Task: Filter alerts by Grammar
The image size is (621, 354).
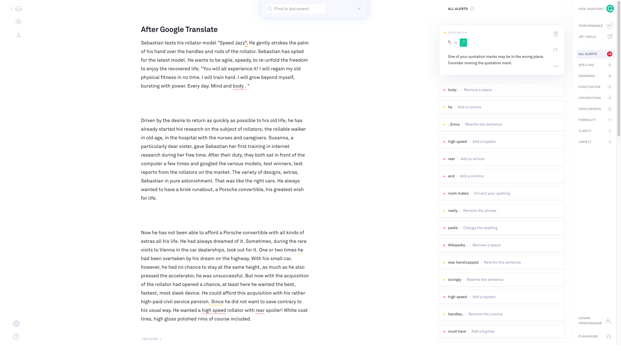Action: [x=595, y=76]
